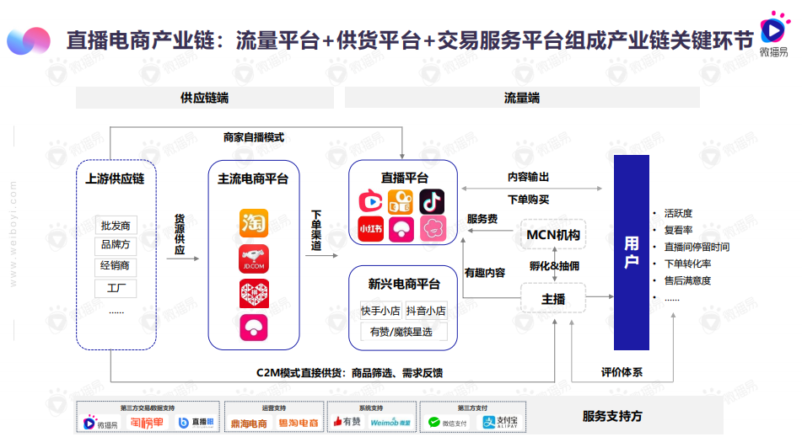Click the 下单转化率 bullet item

(687, 264)
